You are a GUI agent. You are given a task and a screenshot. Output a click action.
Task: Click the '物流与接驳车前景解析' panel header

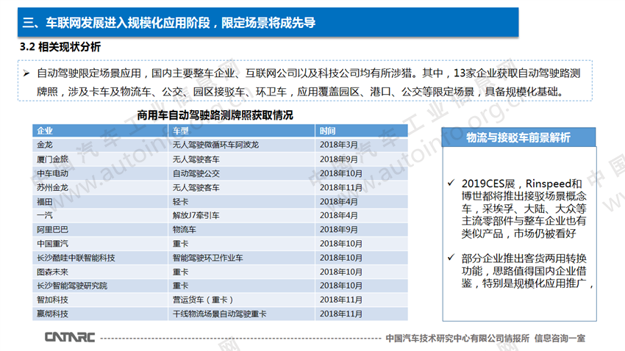point(518,137)
